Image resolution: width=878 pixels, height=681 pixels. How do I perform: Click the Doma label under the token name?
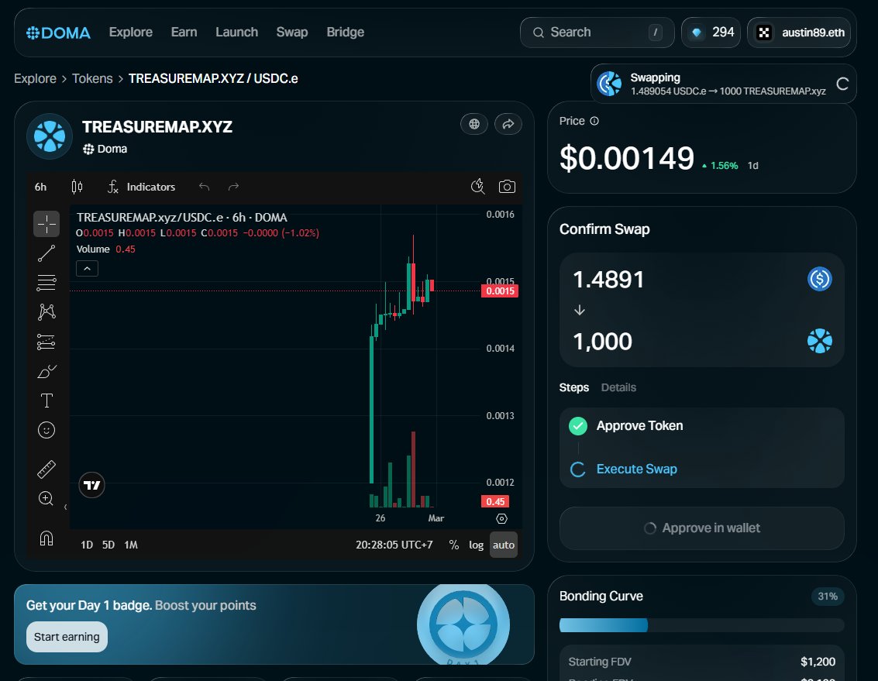click(105, 149)
